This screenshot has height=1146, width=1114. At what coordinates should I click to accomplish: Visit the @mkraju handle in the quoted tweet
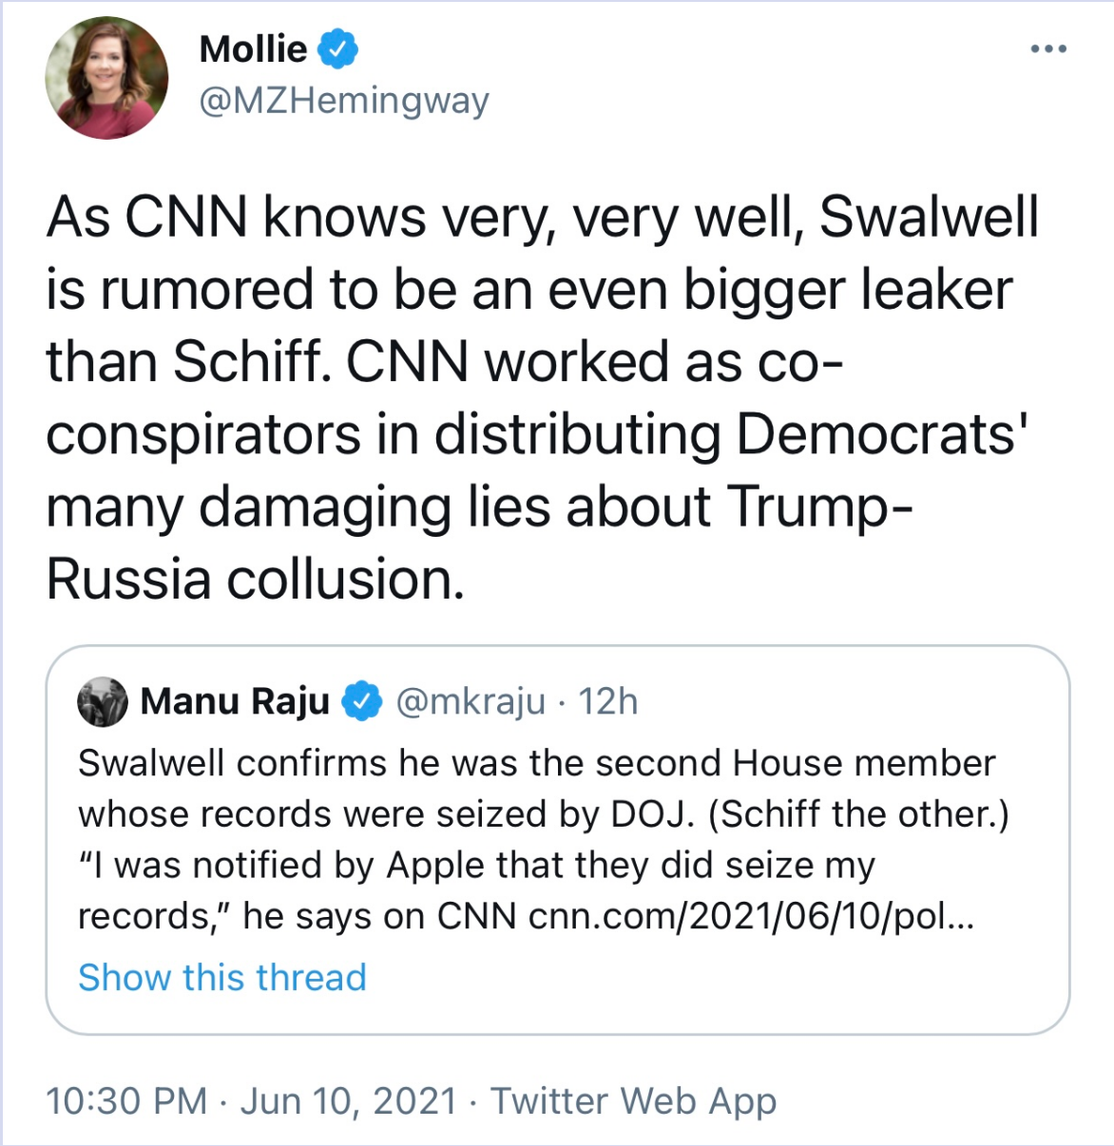click(470, 701)
